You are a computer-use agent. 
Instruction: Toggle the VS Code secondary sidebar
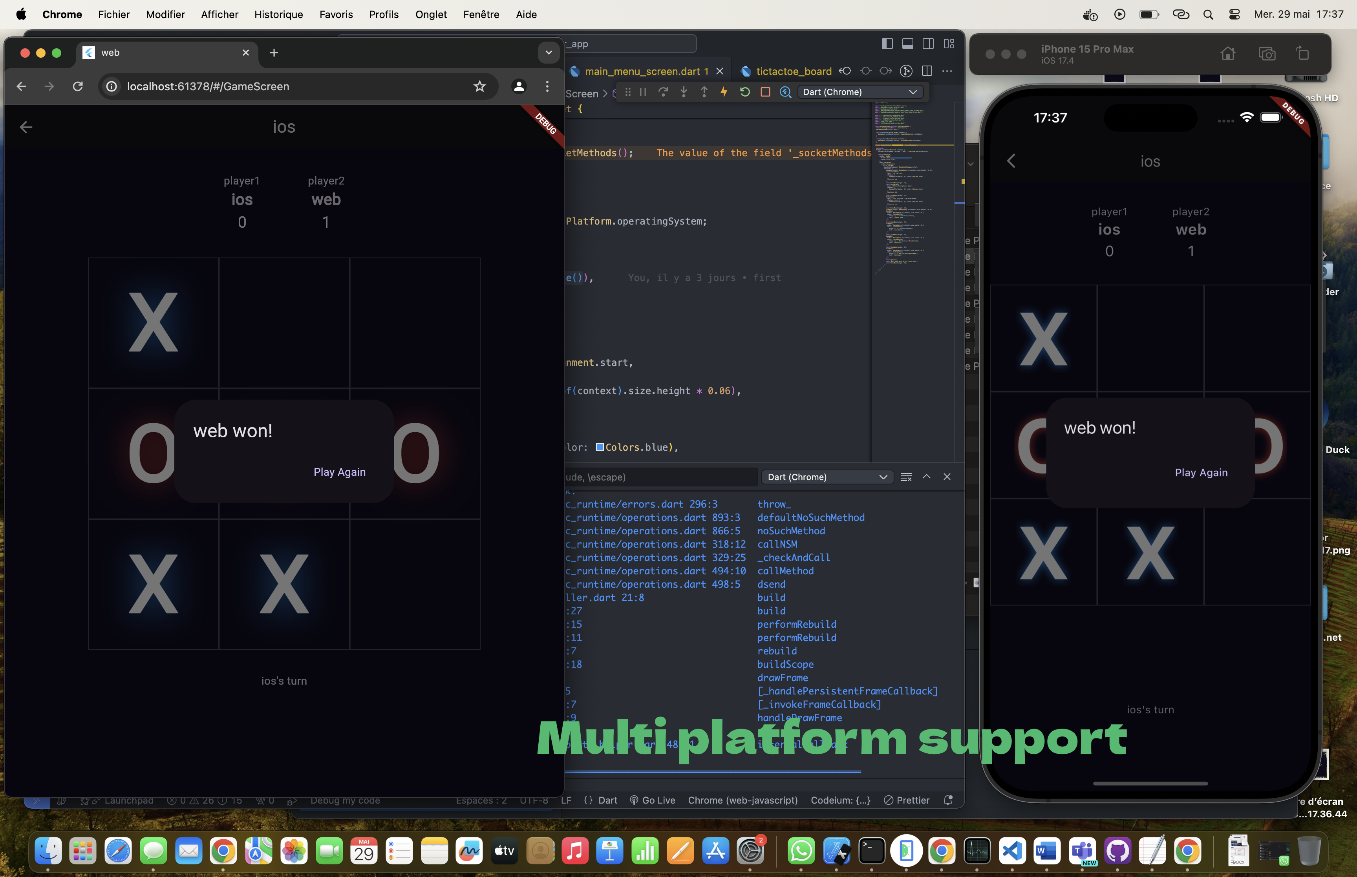click(x=928, y=43)
